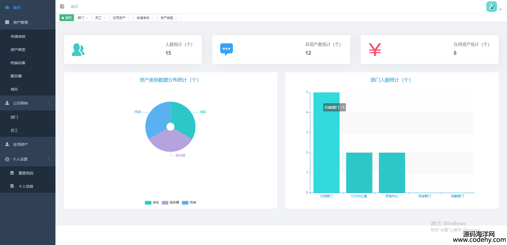The width and height of the screenshot is (507, 245).
Task: Toggle 终端 legend item in pie chart
Action: 189,202
